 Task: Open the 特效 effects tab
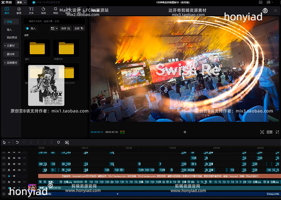click(55, 11)
